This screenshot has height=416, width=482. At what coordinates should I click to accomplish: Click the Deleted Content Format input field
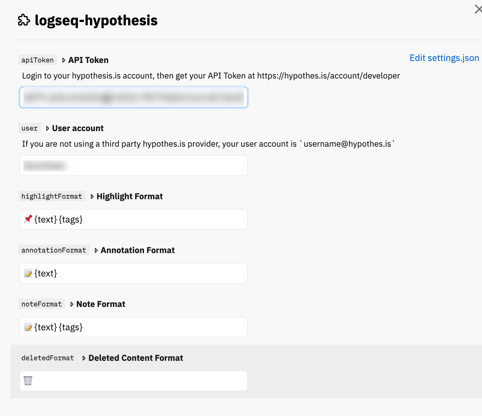coord(134,381)
